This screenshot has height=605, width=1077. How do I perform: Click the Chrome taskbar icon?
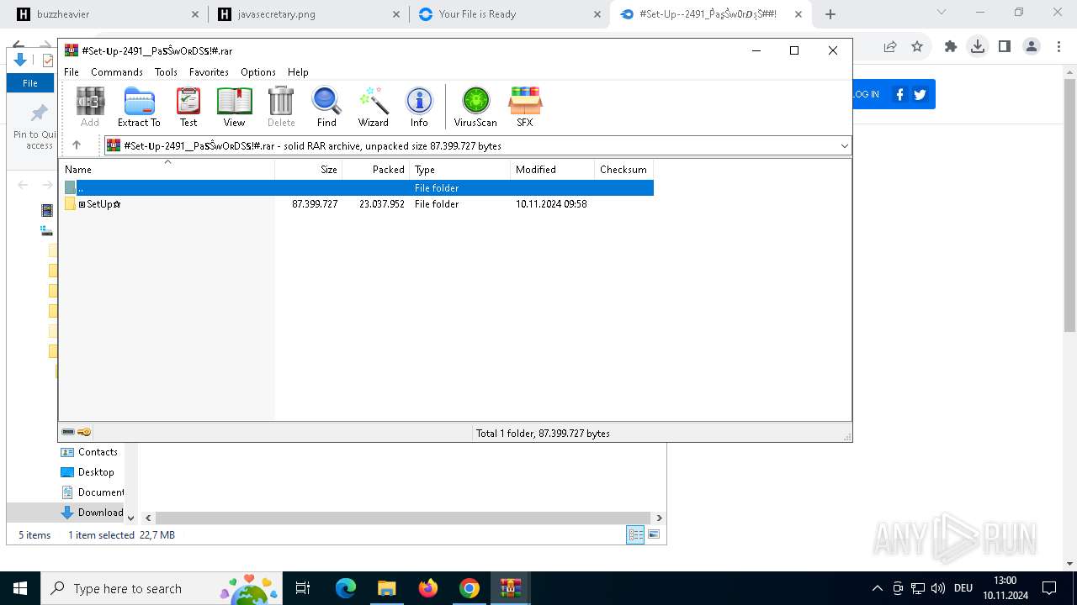470,588
